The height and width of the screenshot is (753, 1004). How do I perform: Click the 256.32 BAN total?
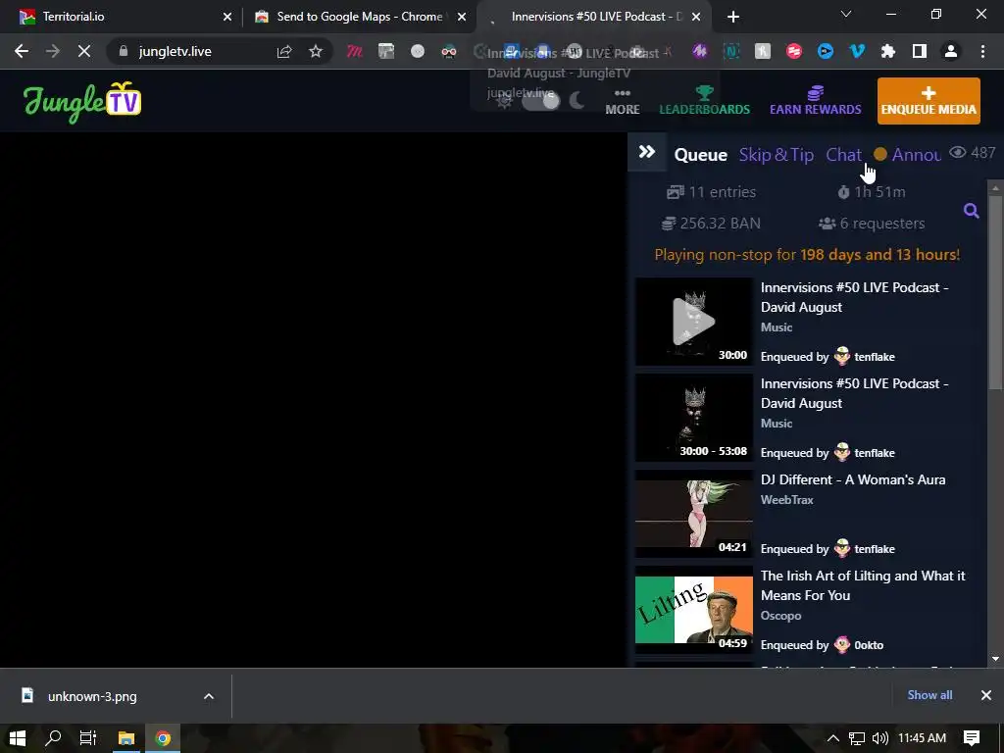coord(711,224)
